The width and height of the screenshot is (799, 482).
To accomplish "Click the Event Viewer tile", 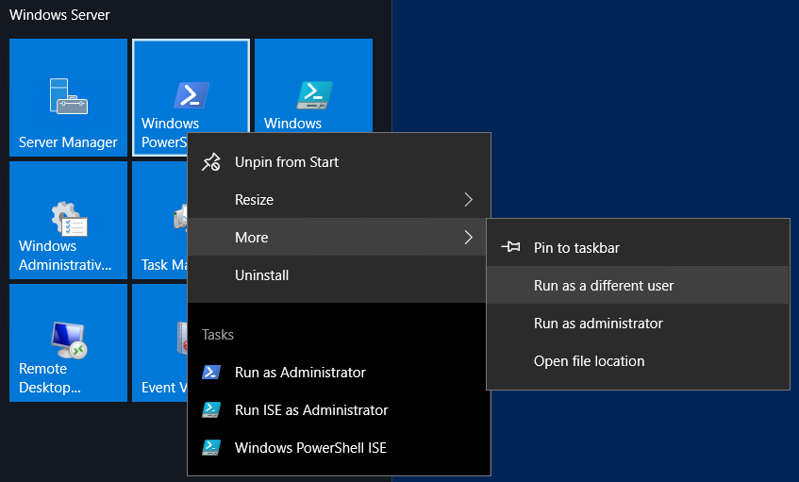I will pos(159,344).
